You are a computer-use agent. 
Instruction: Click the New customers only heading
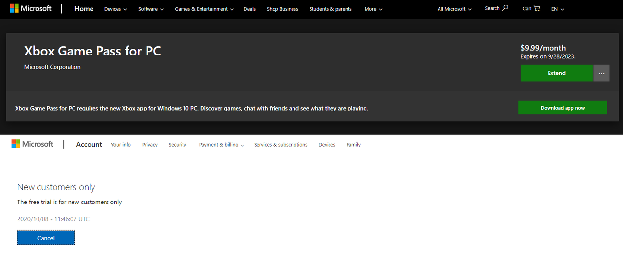(x=56, y=187)
